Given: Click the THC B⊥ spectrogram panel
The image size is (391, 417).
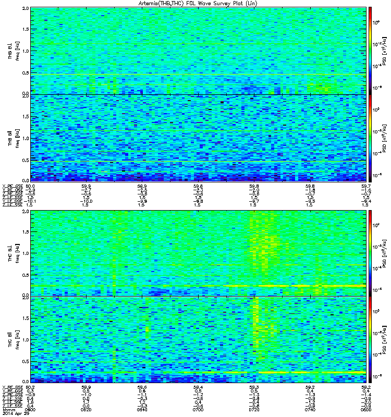Looking at the screenshot, I should [x=199, y=253].
